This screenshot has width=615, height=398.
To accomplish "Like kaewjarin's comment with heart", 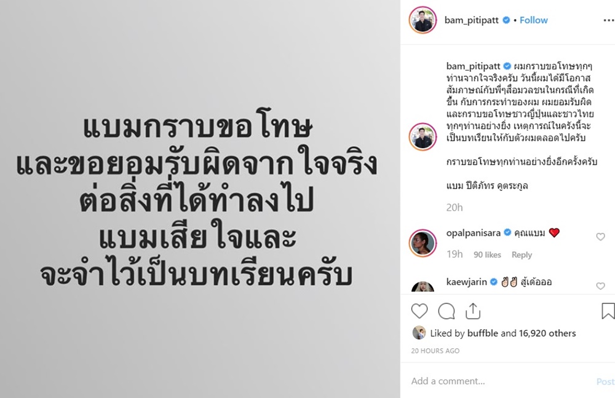I will point(600,286).
